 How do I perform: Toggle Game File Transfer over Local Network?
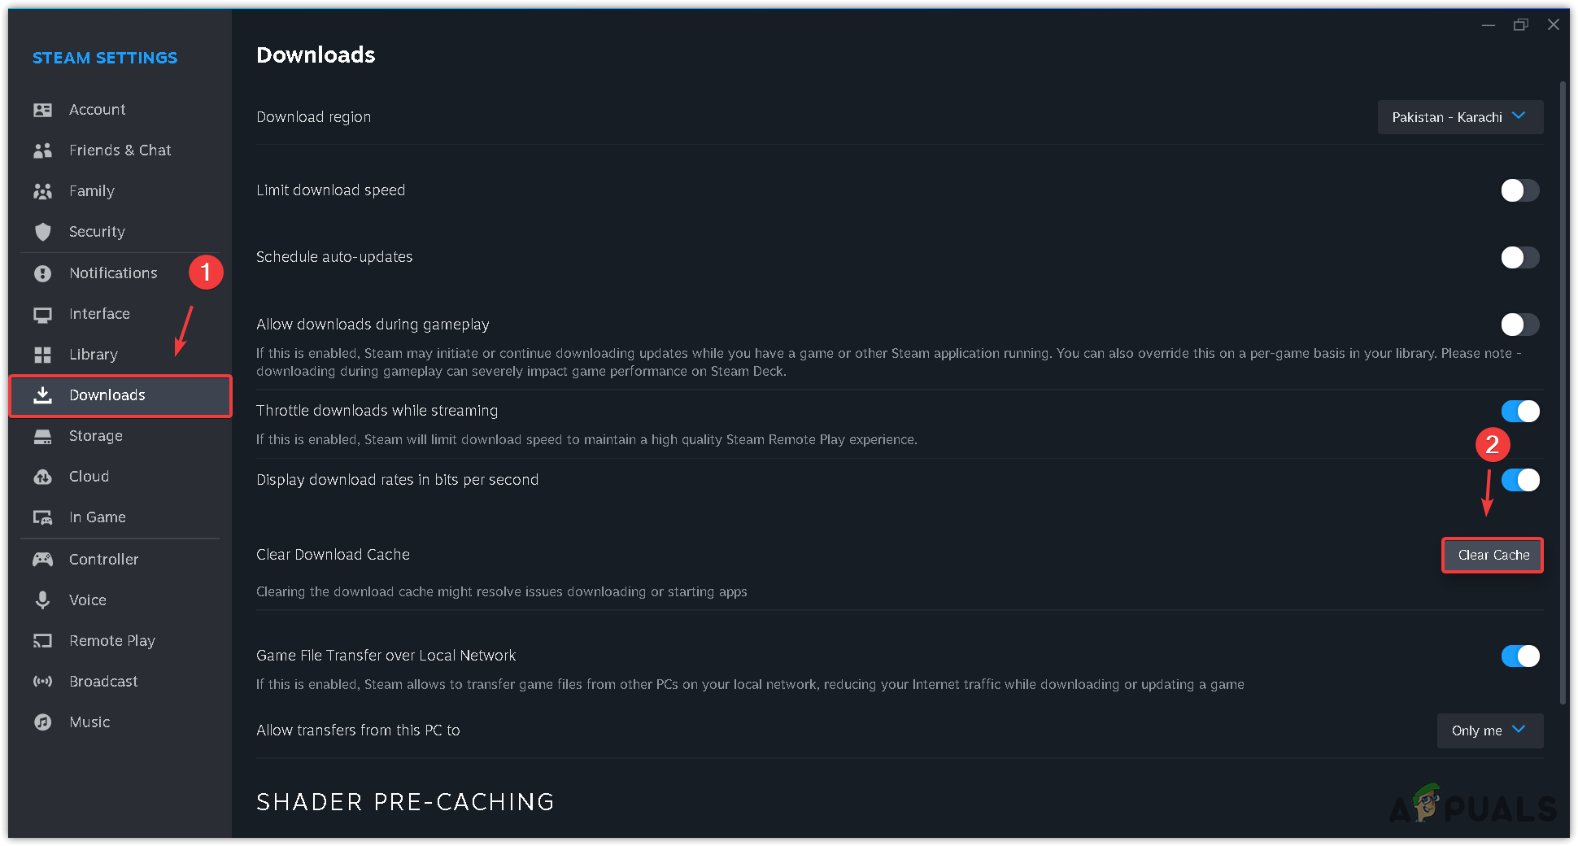[1519, 656]
